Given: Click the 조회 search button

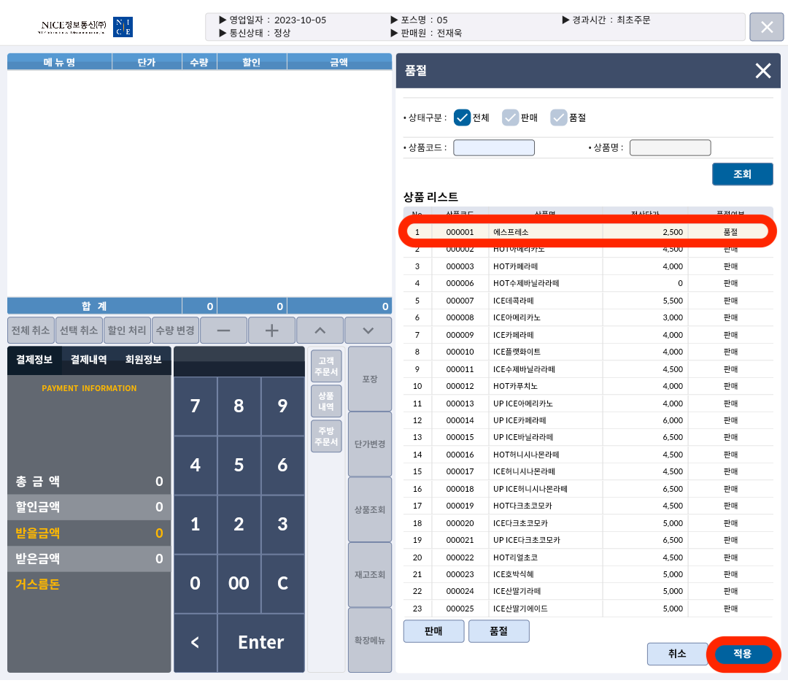Looking at the screenshot, I should pyautogui.click(x=742, y=174).
